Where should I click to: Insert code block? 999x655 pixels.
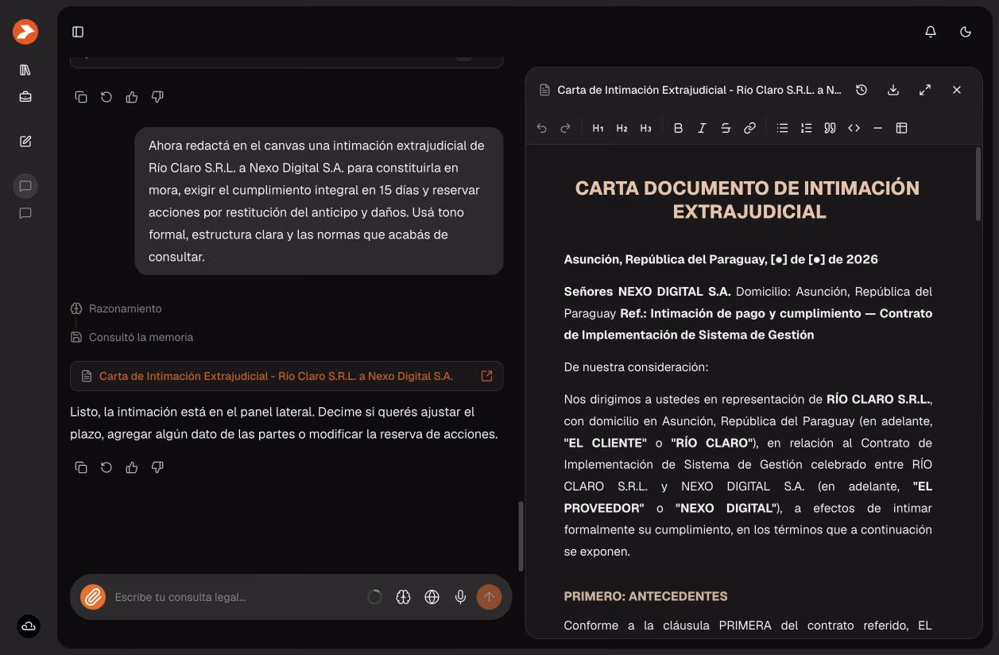click(854, 128)
